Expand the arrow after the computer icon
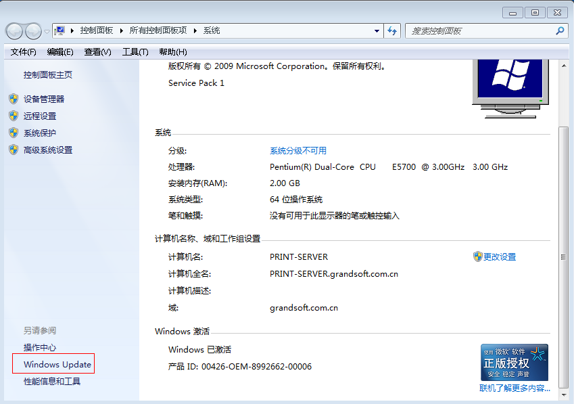Screen dimensions: 574x404 pos(72,30)
